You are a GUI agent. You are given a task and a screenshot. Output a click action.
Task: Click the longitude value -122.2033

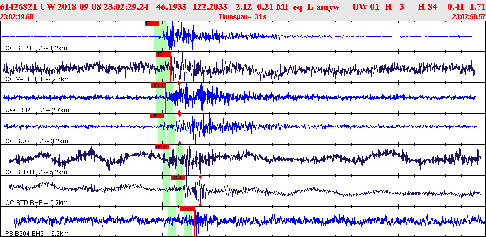click(x=208, y=6)
